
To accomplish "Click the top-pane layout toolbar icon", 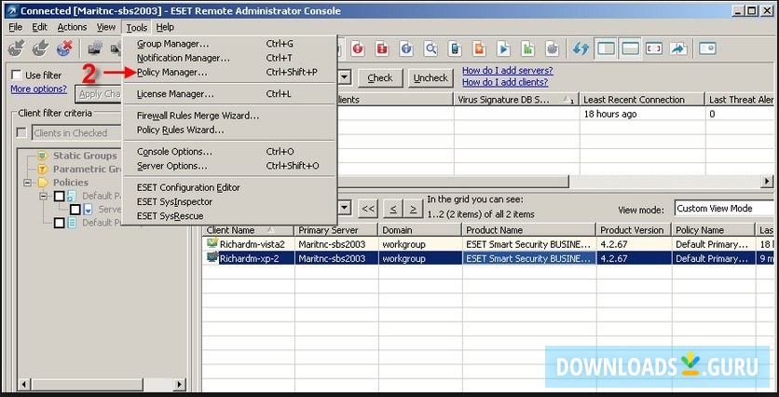I will (x=630, y=48).
